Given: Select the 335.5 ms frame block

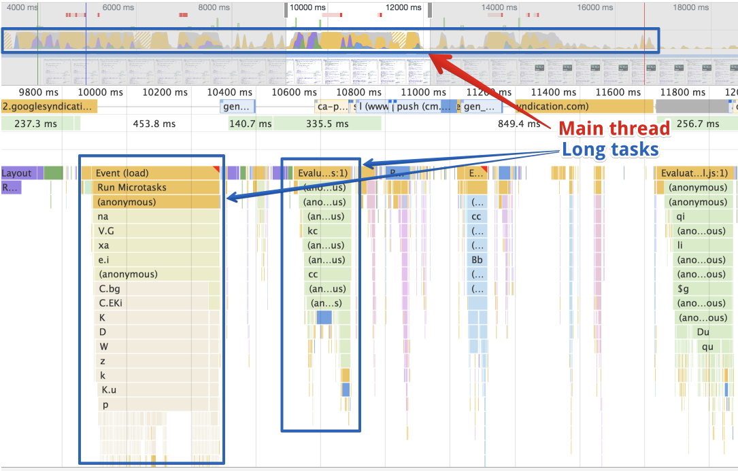Looking at the screenshot, I should point(328,124).
